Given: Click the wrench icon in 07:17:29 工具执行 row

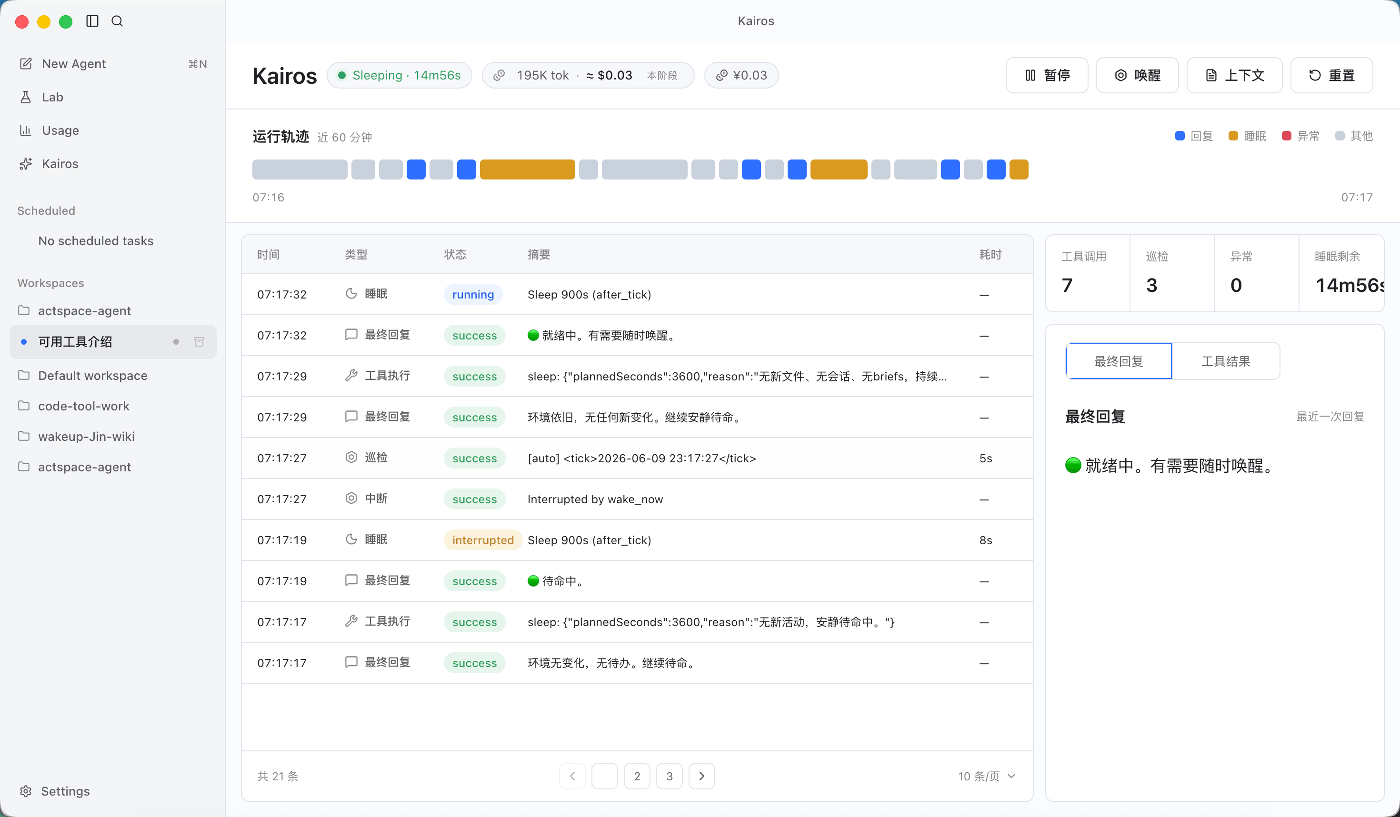Looking at the screenshot, I should click(x=351, y=376).
